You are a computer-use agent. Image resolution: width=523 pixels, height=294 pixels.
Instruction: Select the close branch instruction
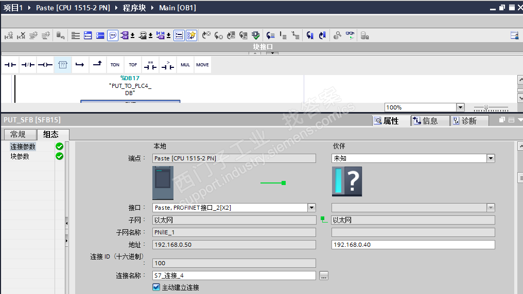(97, 64)
